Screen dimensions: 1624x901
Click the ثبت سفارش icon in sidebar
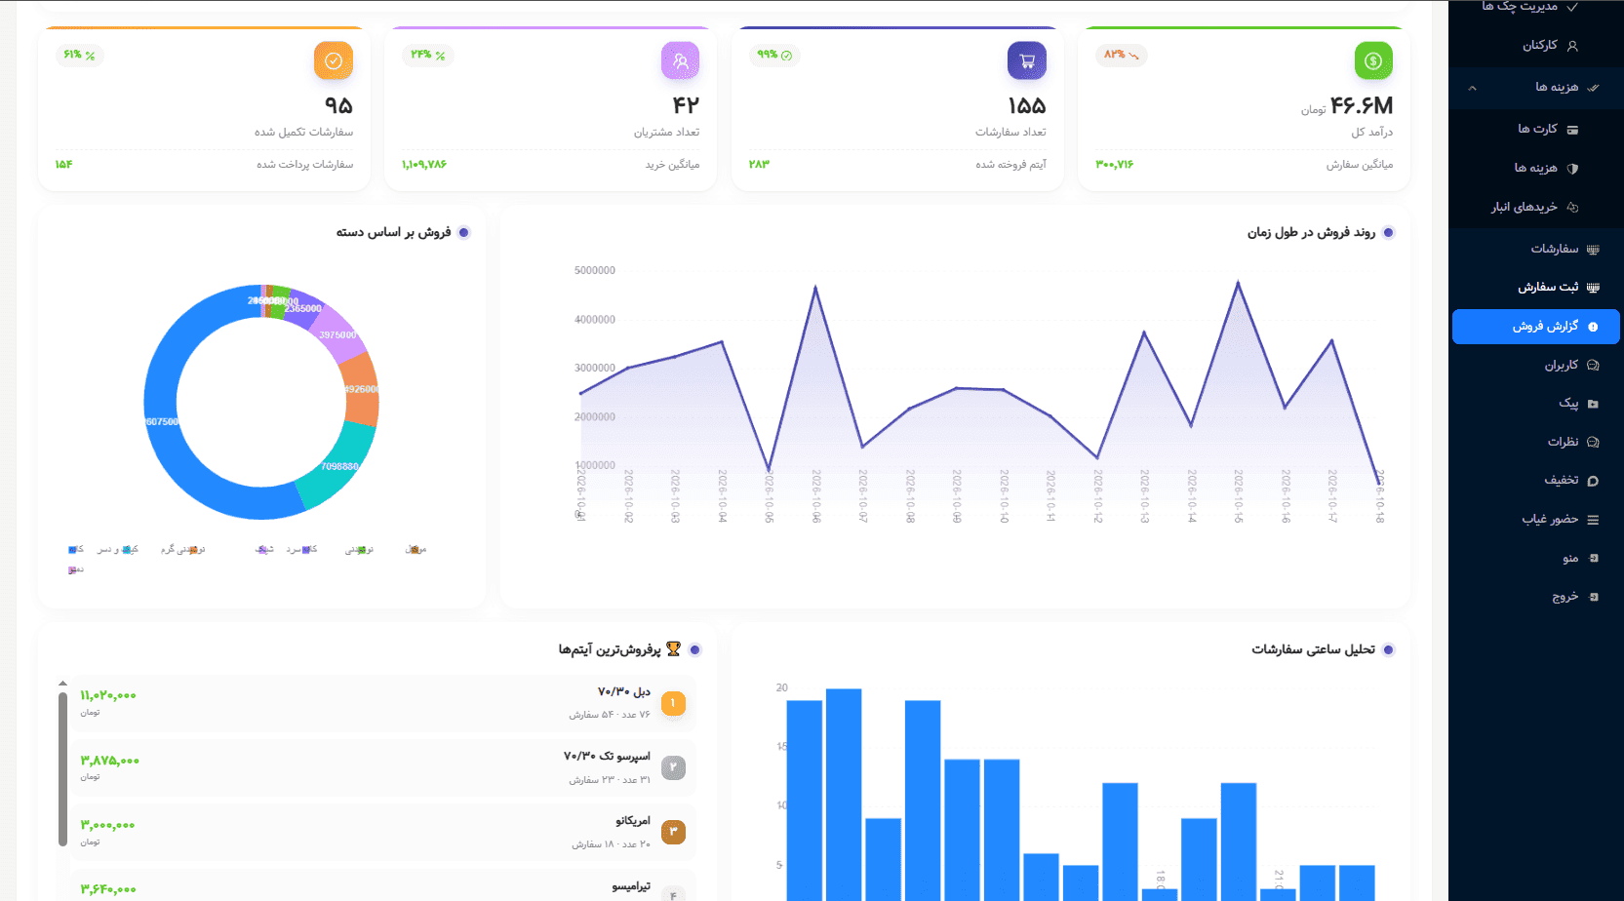coord(1593,287)
